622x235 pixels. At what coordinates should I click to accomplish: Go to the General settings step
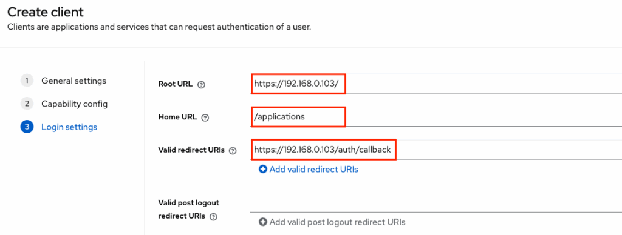point(73,81)
